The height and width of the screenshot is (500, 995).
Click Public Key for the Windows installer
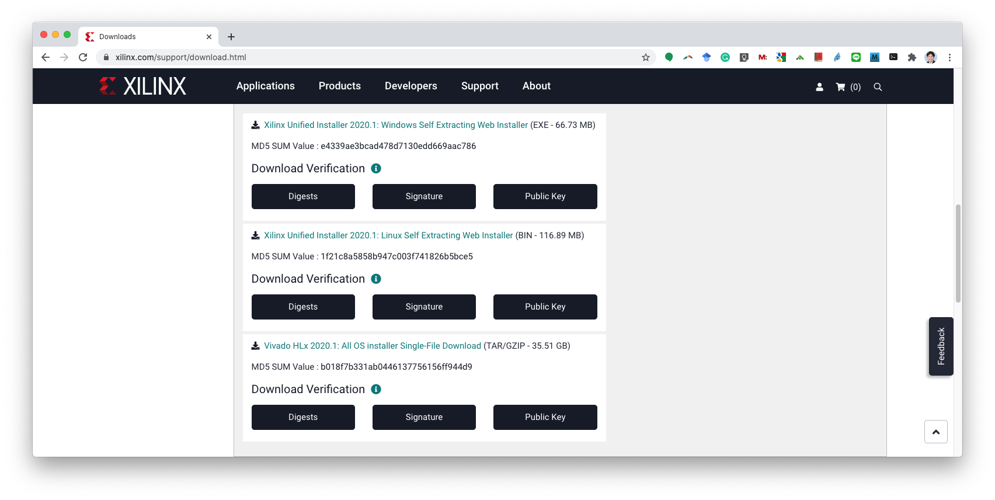tap(545, 196)
